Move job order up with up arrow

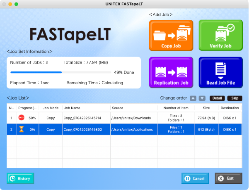[193, 98]
